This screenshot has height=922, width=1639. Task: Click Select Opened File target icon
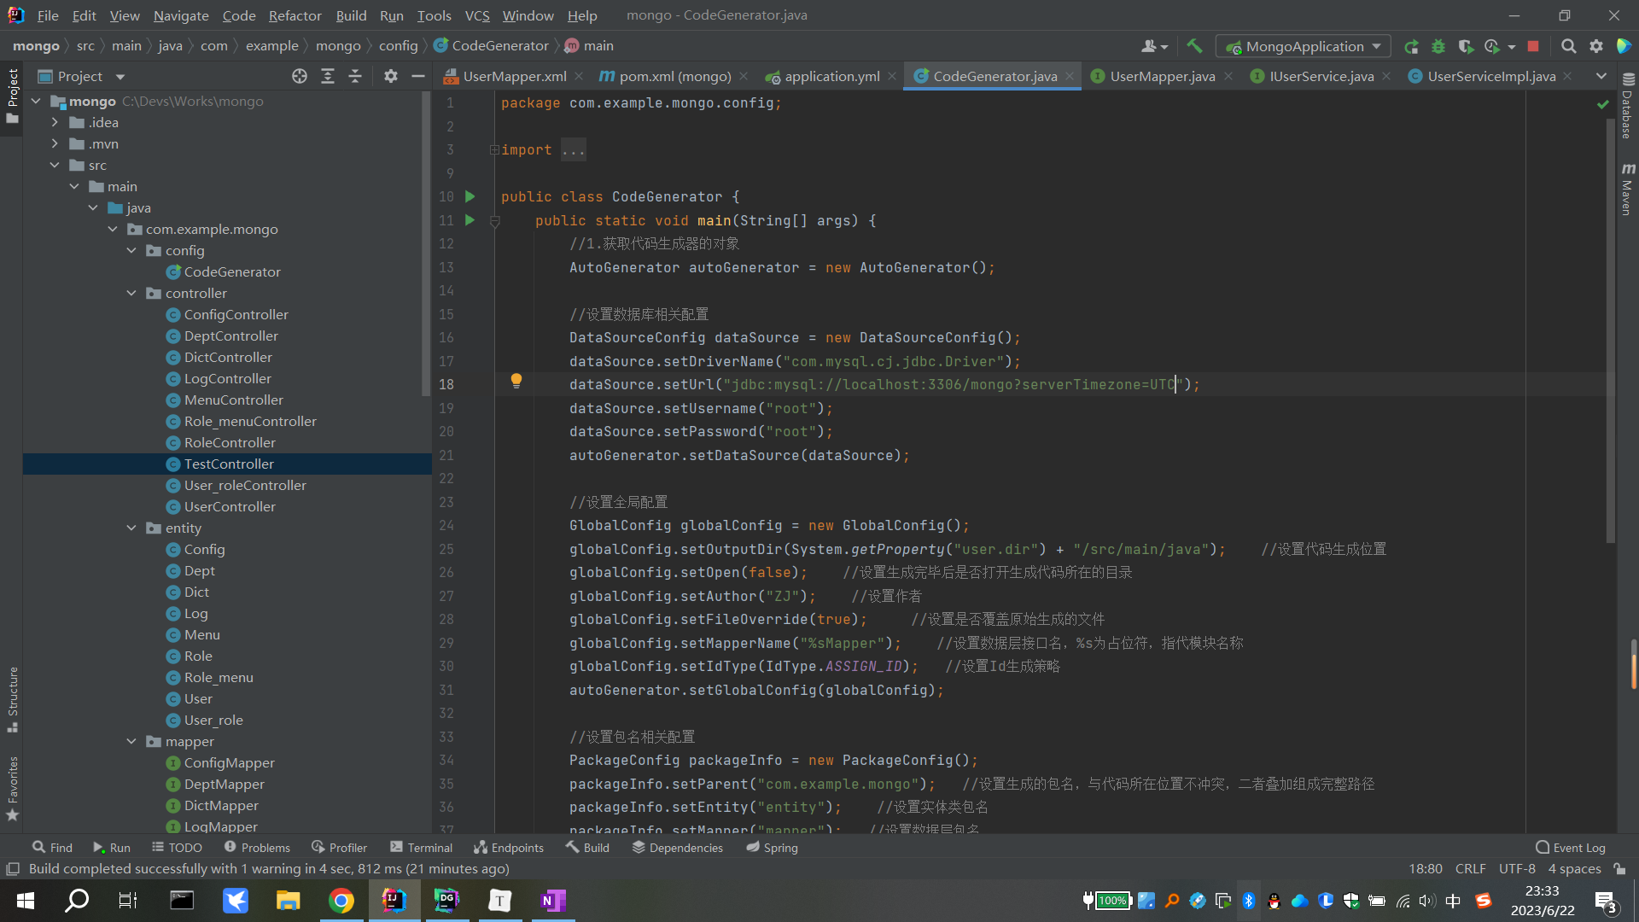coord(300,76)
